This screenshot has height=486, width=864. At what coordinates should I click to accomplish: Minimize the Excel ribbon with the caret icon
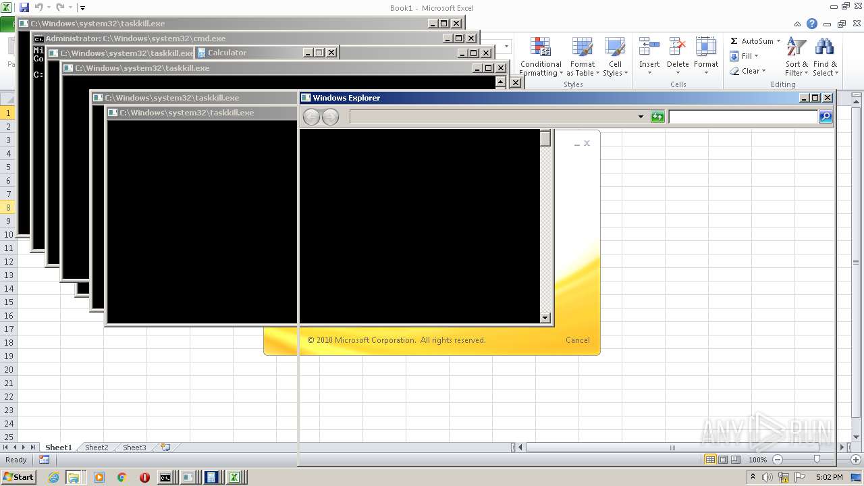799,24
